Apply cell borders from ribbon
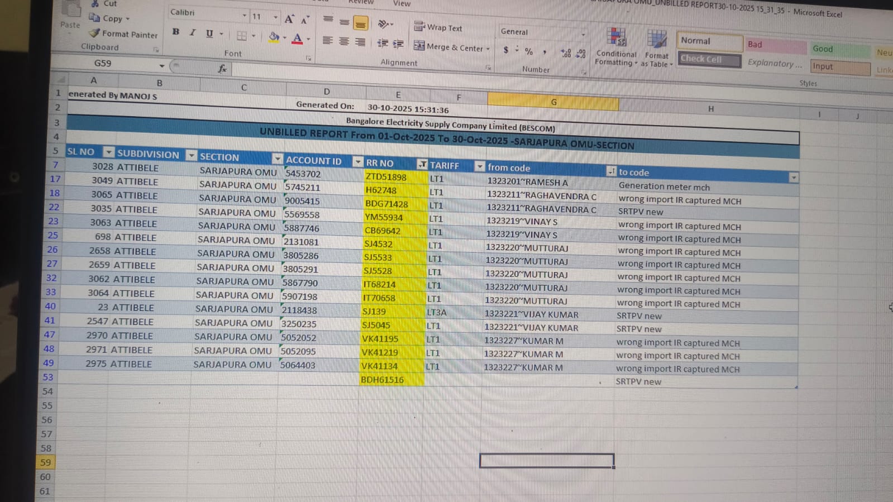 pos(242,36)
